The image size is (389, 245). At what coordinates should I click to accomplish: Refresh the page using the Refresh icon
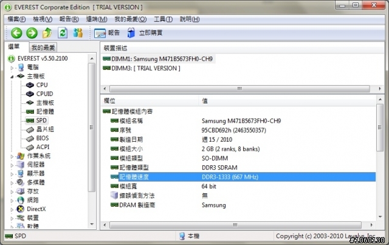tap(63, 33)
